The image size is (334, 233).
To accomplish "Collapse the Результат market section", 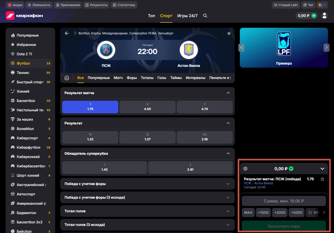I will pos(228,123).
